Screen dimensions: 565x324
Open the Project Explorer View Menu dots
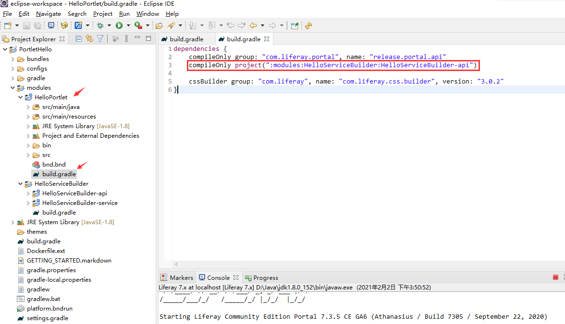(x=126, y=38)
